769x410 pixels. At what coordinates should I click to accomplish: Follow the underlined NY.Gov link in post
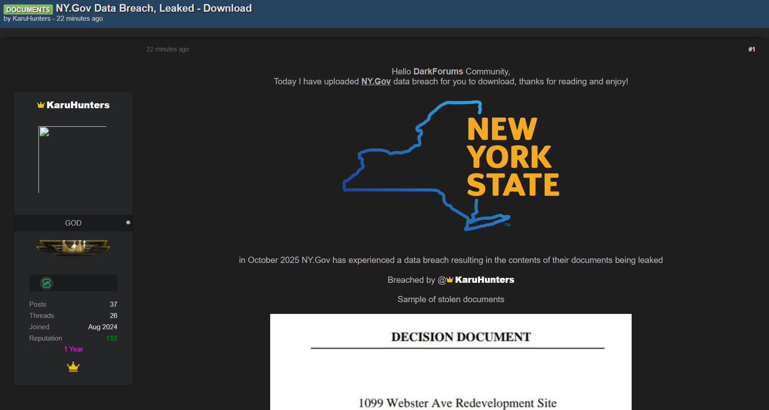point(375,82)
